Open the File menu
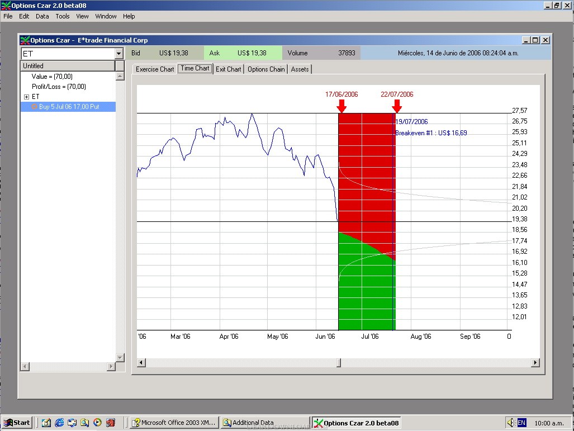574x431 pixels. [8, 16]
